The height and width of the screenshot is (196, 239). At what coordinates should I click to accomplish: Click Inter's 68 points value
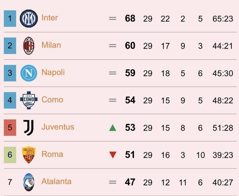[x=130, y=18]
